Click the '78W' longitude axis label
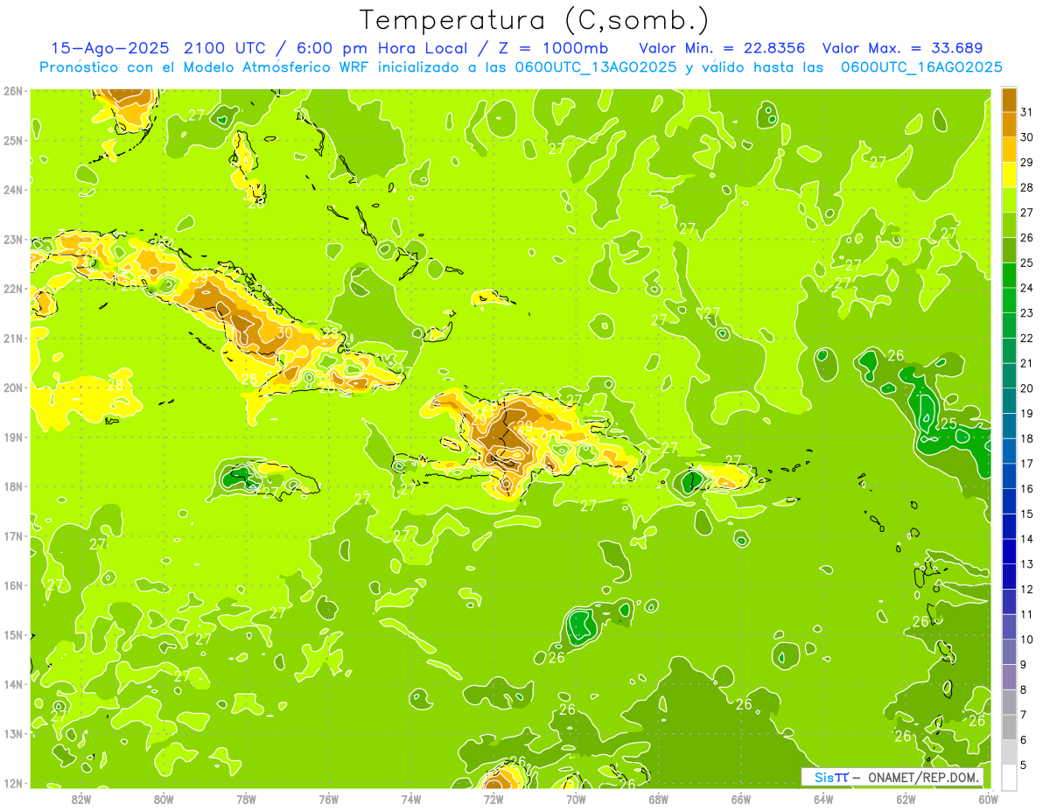The image size is (1050, 811). [x=246, y=799]
